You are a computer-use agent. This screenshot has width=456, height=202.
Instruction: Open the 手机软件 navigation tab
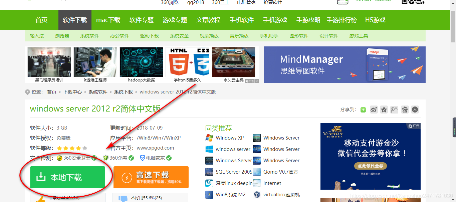tap(242, 20)
